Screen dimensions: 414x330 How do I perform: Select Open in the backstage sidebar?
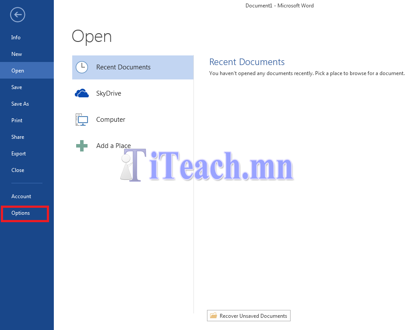pyautogui.click(x=18, y=71)
